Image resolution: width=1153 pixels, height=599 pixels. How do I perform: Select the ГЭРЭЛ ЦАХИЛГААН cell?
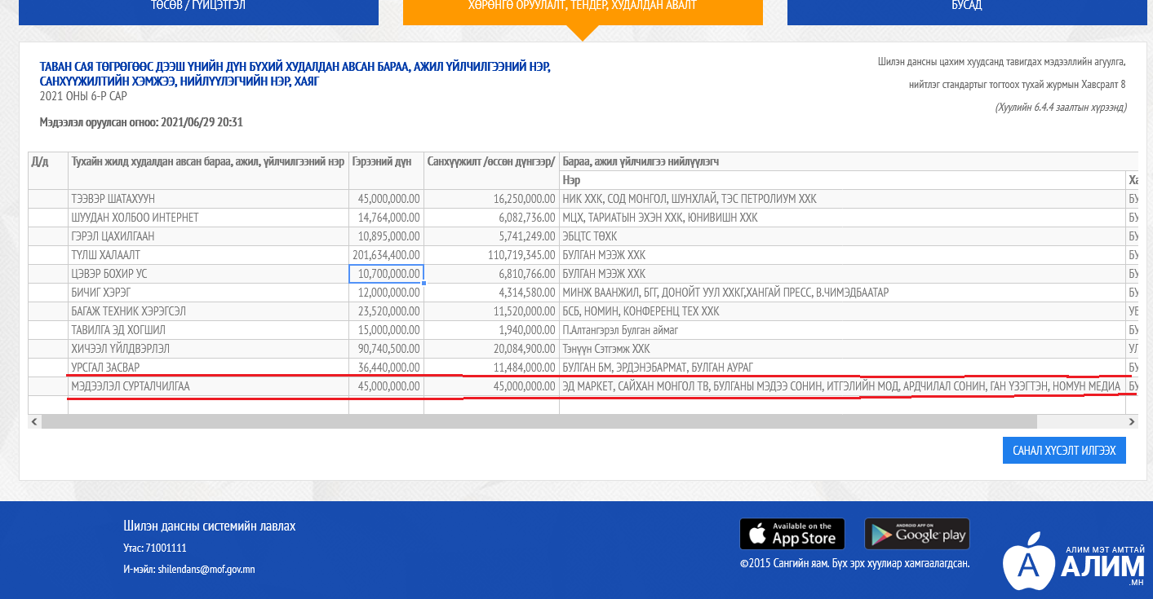coord(209,236)
